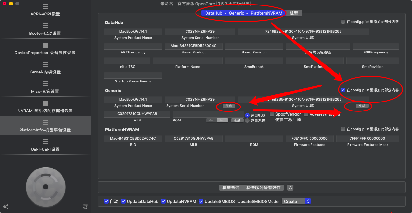This screenshot has height=213, width=412.
Task: Toggle Generic 在config.plist里添加此部分内容 checkbox
Action: [343, 90]
